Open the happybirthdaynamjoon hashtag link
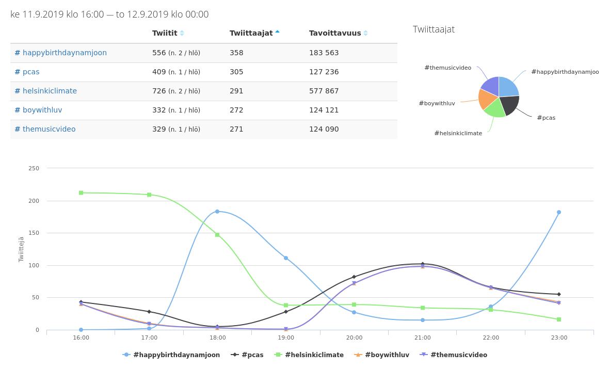This screenshot has height=369, width=609. (x=60, y=53)
